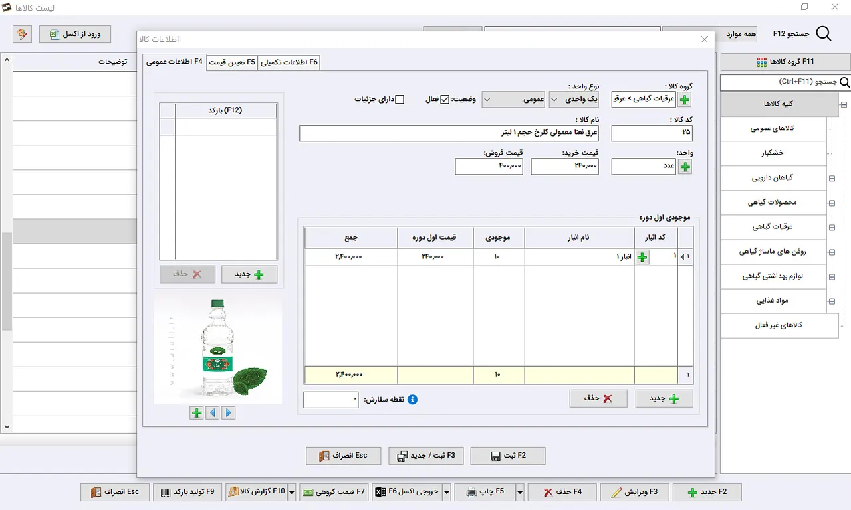
Task: Switch to the F5 تعیین قیمت tab
Action: (232, 62)
